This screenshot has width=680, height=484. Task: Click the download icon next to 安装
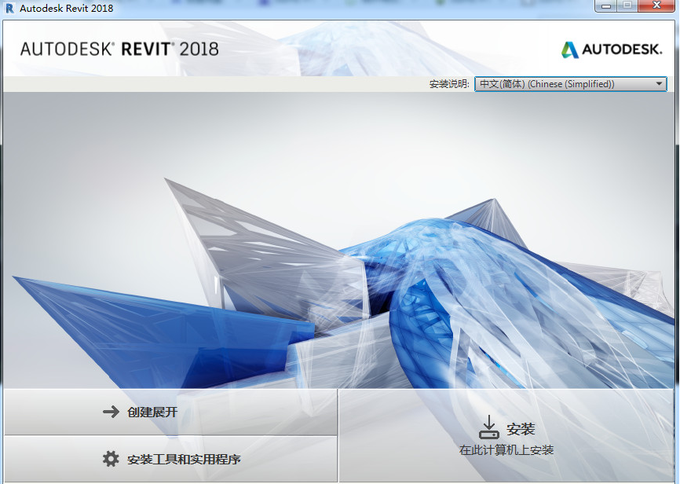point(488,427)
